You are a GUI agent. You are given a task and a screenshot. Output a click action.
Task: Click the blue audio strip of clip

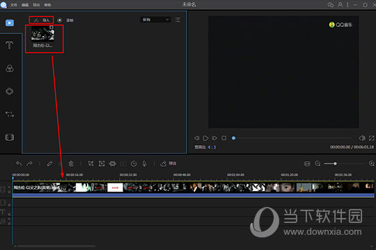[x=194, y=195]
